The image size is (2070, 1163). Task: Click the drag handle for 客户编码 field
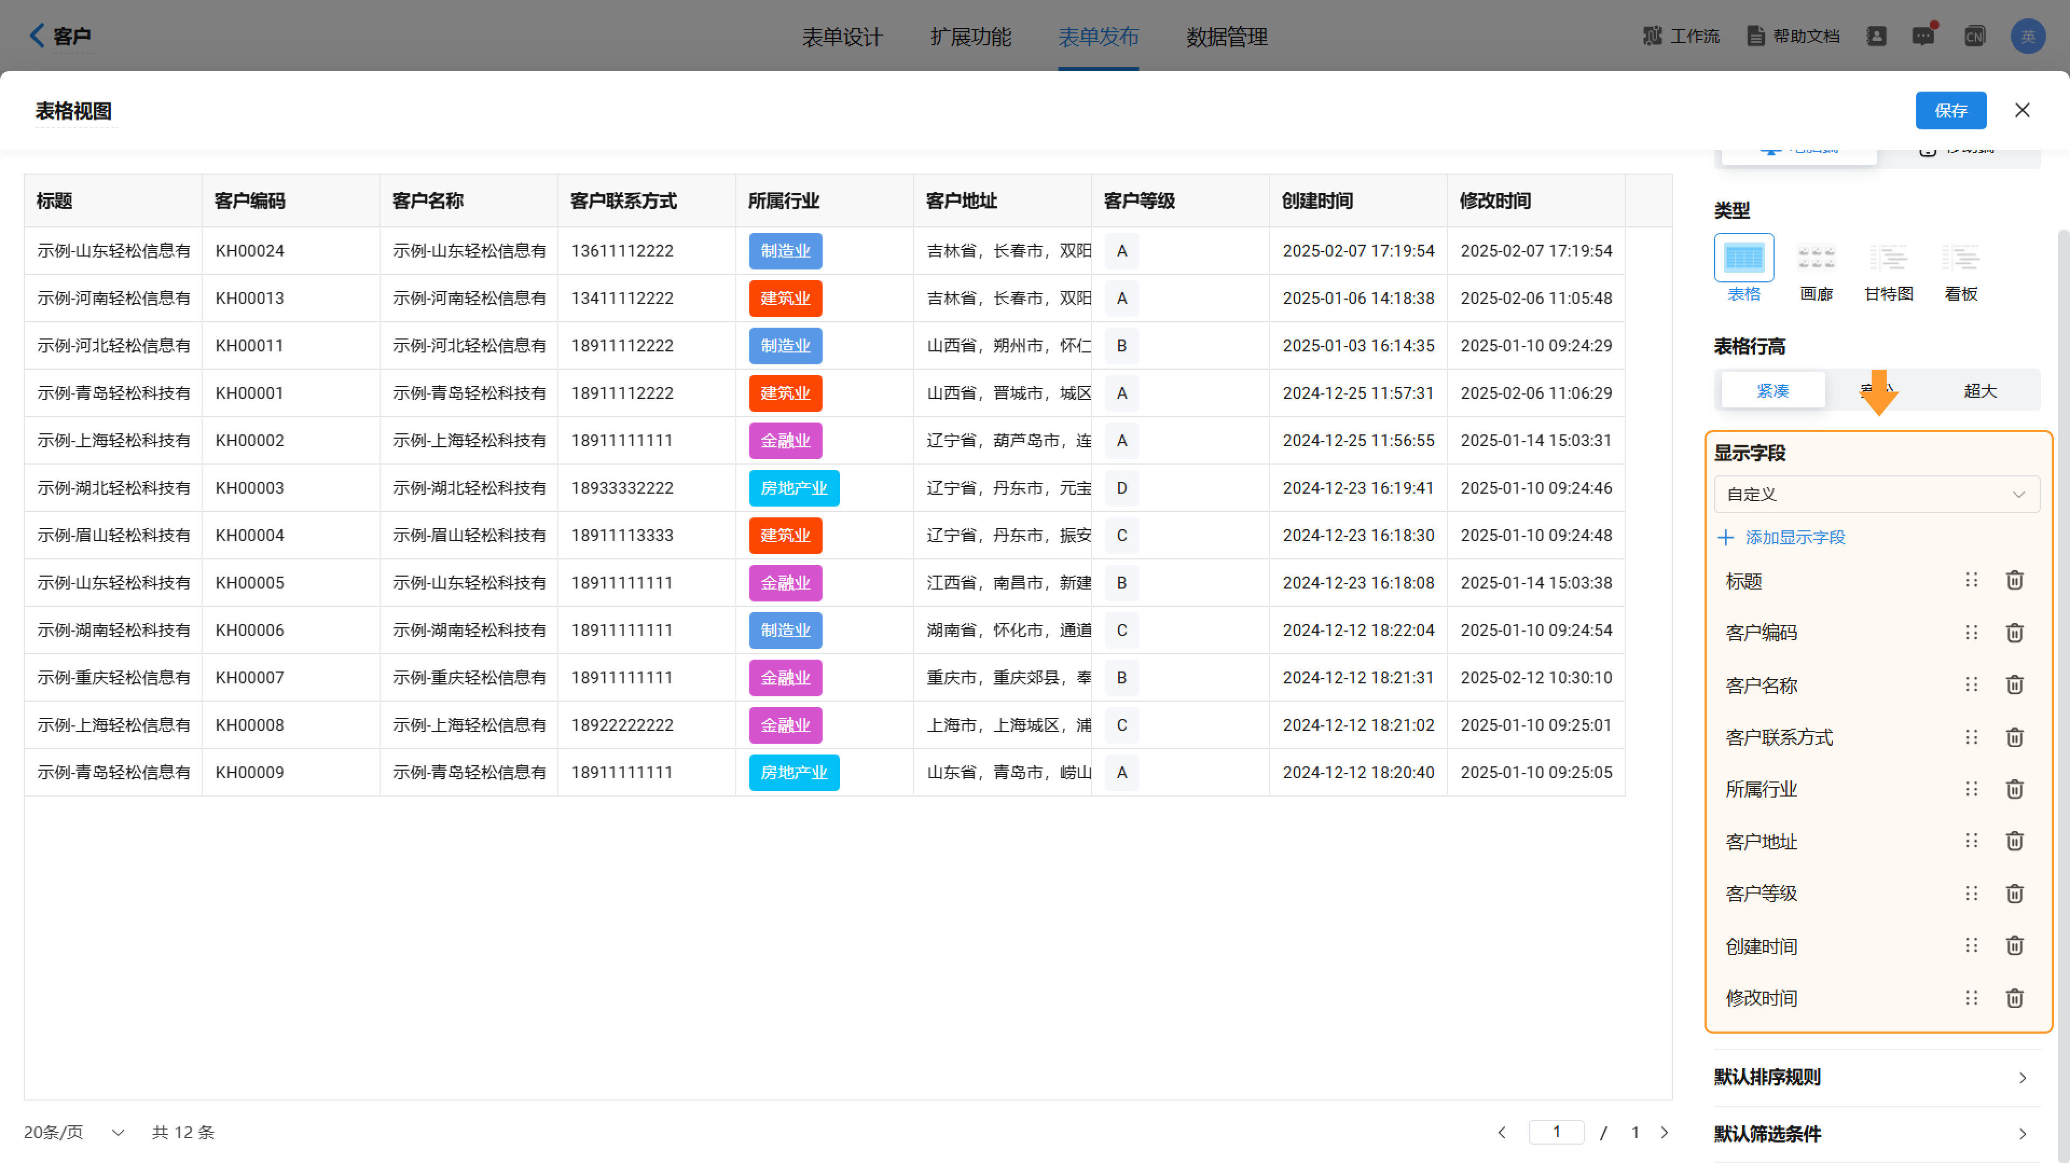[1971, 633]
